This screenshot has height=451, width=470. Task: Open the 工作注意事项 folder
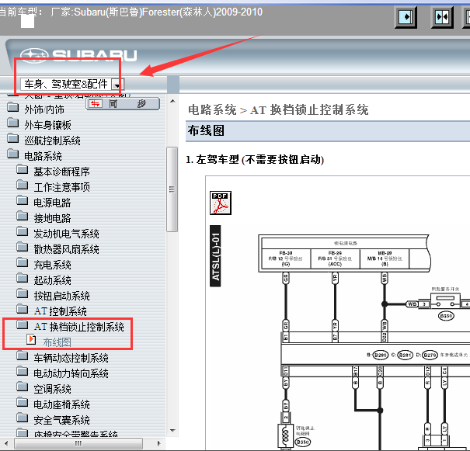pos(61,187)
